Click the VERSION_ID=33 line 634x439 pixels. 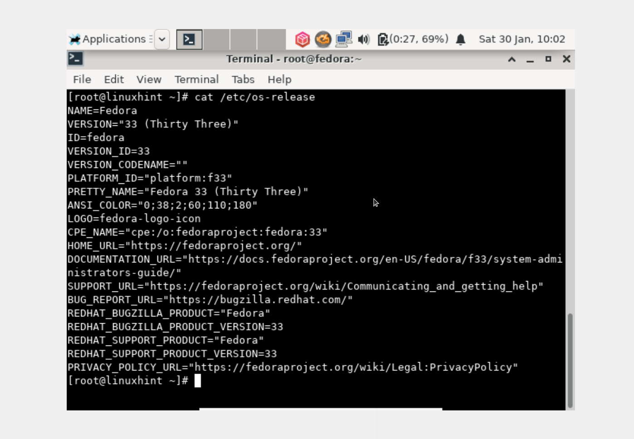coord(108,151)
